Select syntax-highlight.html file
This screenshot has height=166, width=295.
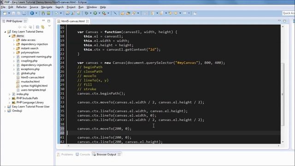(x=34, y=86)
